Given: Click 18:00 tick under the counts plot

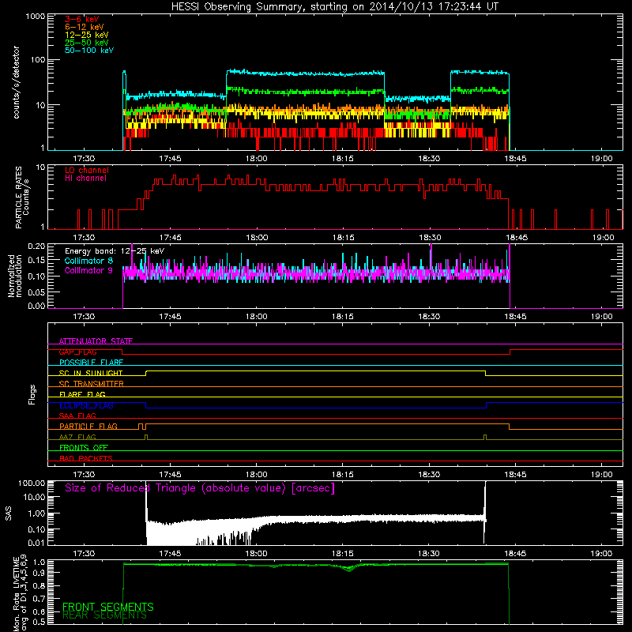Looking at the screenshot, I should pos(256,159).
